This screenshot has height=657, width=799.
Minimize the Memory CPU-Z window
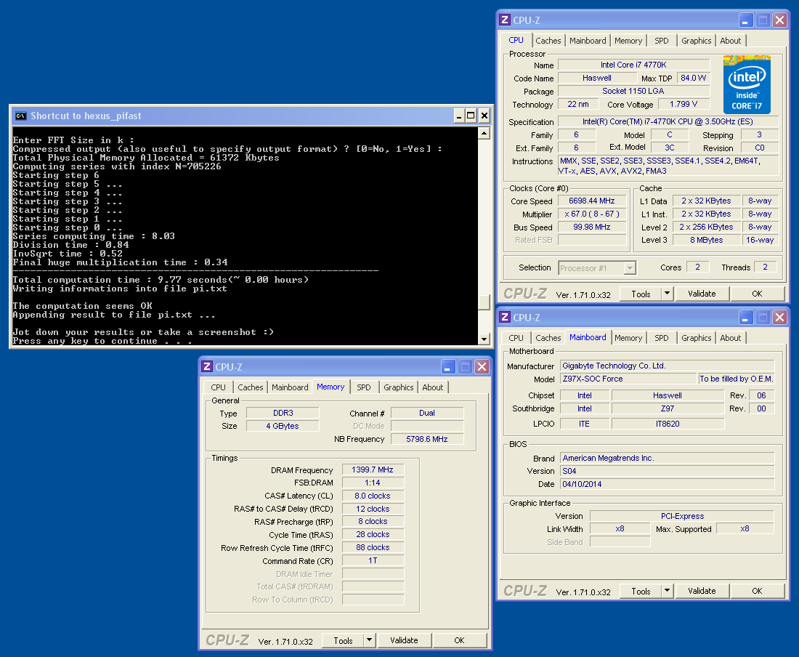pyautogui.click(x=448, y=366)
